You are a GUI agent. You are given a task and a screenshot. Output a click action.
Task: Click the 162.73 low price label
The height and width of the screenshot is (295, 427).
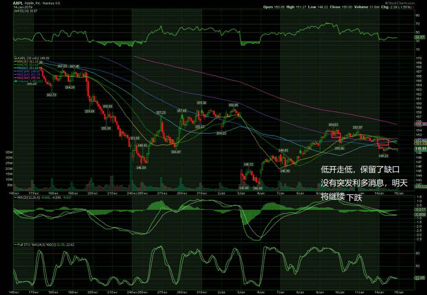coord(52,95)
